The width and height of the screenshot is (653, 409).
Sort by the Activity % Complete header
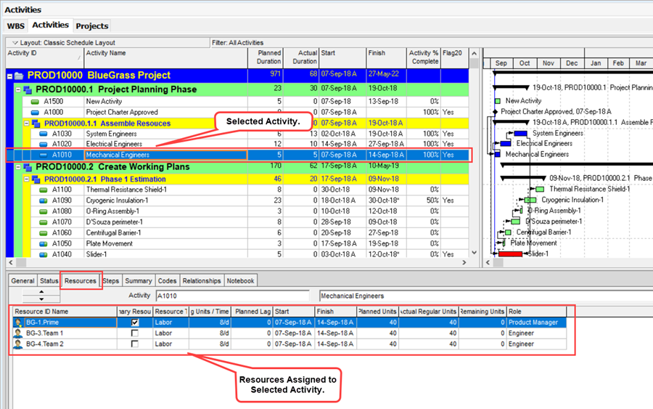pos(424,57)
